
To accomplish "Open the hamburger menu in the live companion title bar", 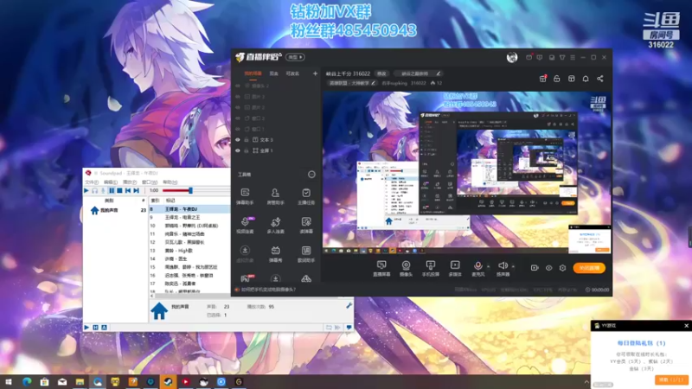I will click(573, 57).
